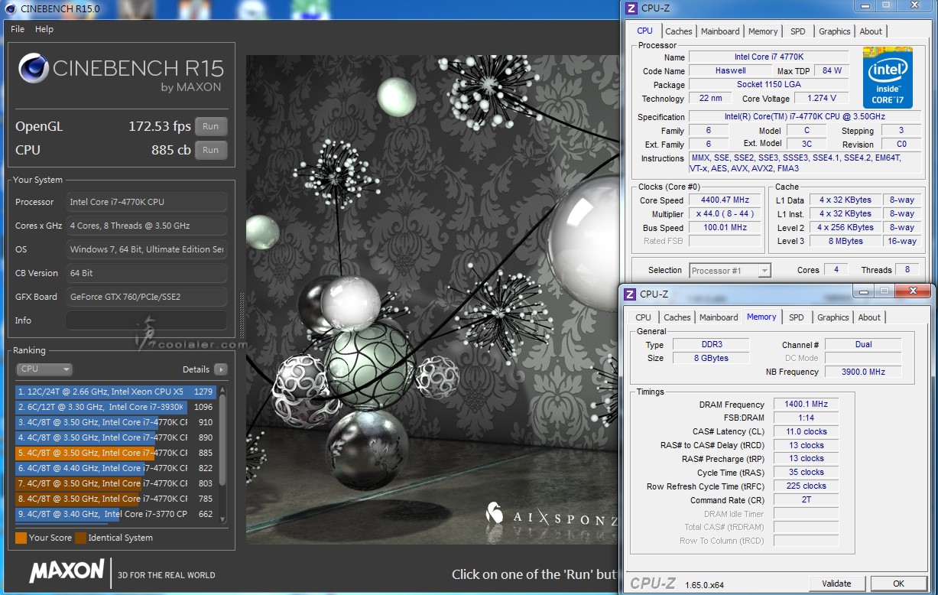
Task: Select ranking row 4 scoring 890
Action: (115, 437)
